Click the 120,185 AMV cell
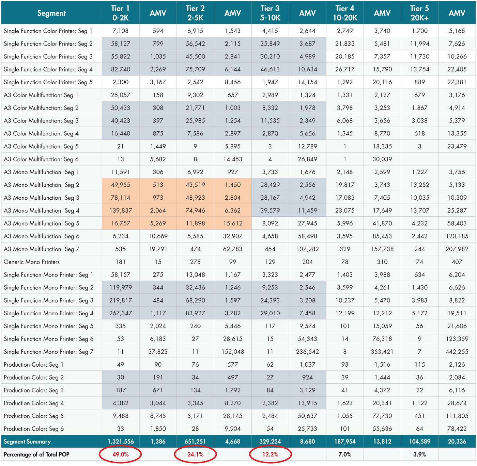The width and height of the screenshot is (477, 466). (x=457, y=236)
